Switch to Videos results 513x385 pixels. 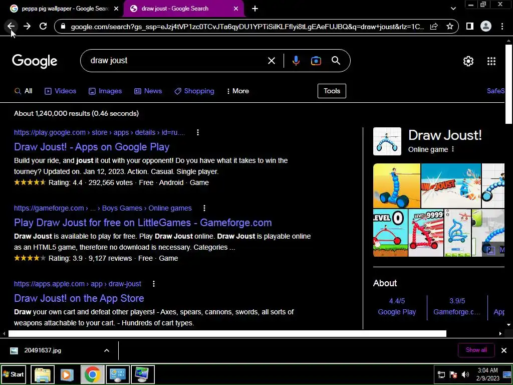point(61,91)
